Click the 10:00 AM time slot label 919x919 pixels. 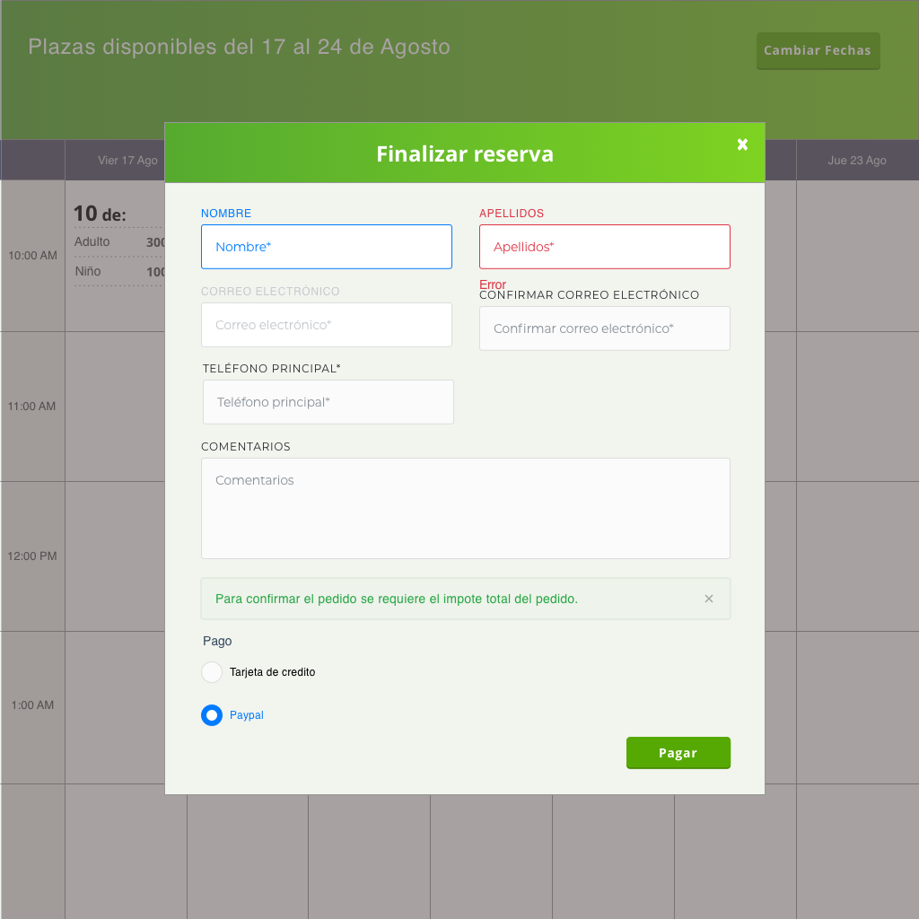point(33,256)
